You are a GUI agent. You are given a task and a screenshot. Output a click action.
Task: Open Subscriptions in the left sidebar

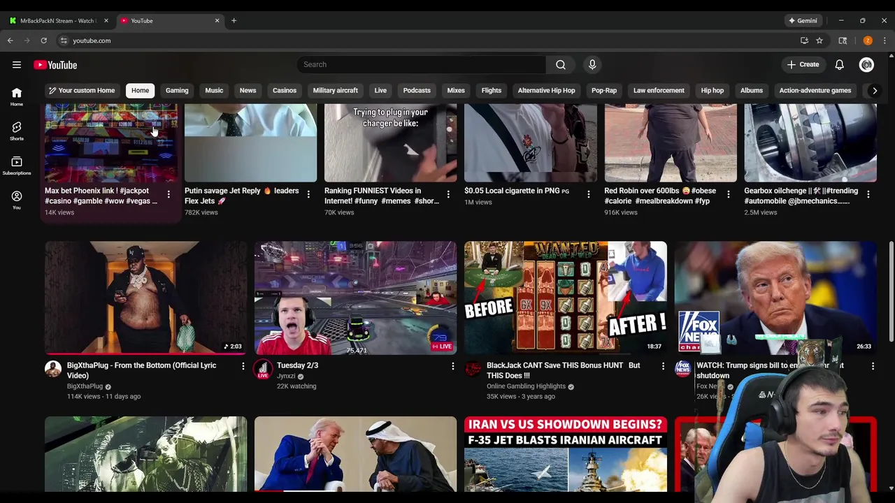(x=17, y=166)
